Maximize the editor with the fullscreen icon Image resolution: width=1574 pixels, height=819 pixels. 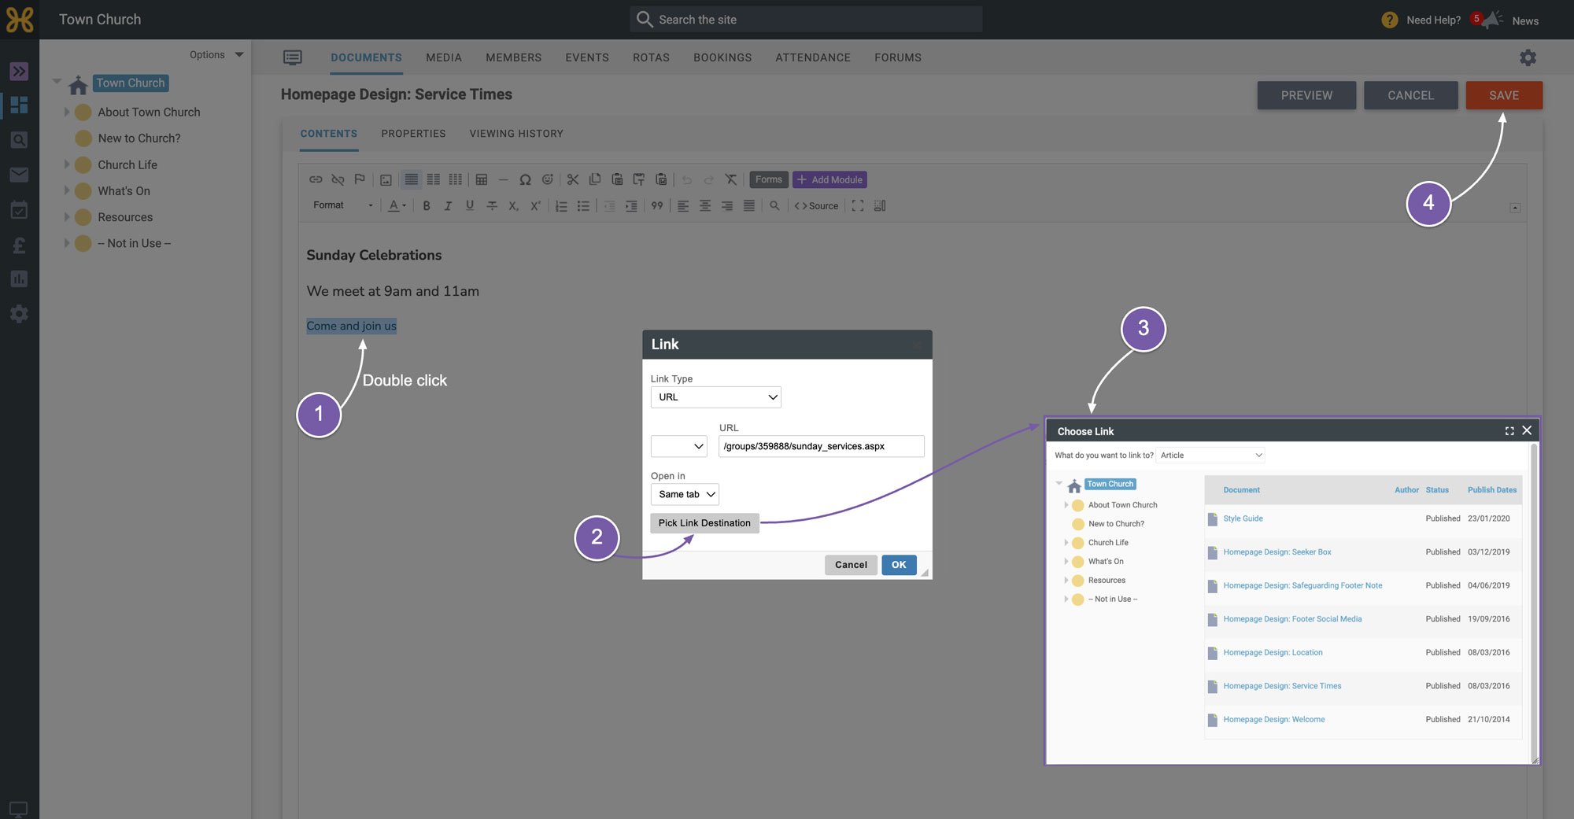point(858,206)
